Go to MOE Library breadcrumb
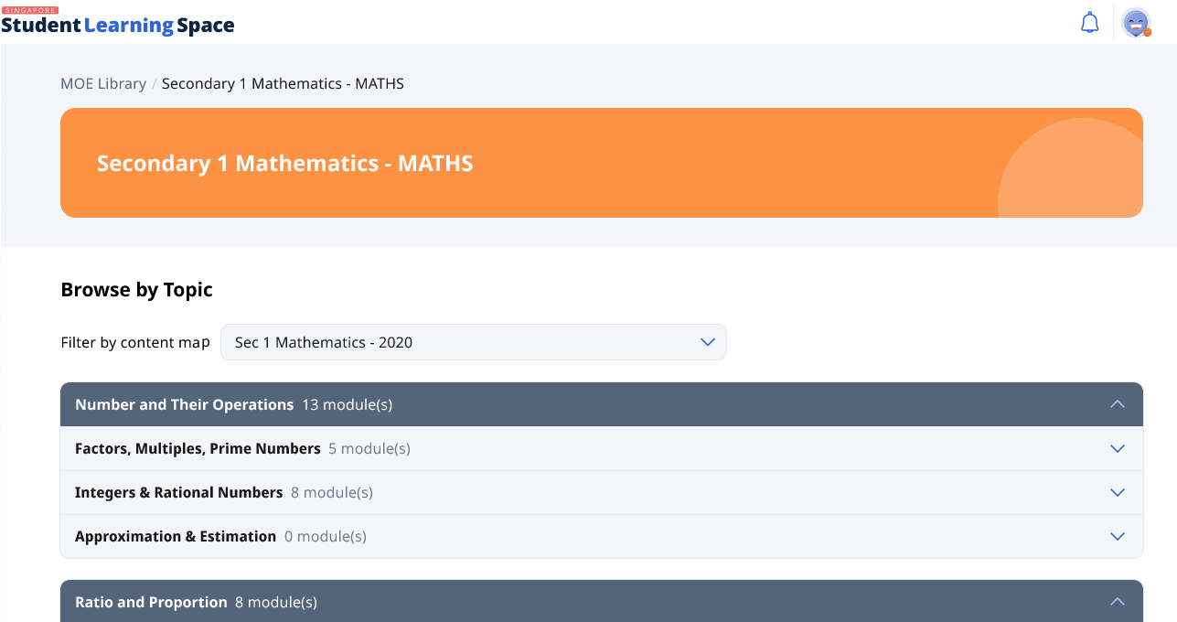This screenshot has height=622, width=1177. [103, 84]
